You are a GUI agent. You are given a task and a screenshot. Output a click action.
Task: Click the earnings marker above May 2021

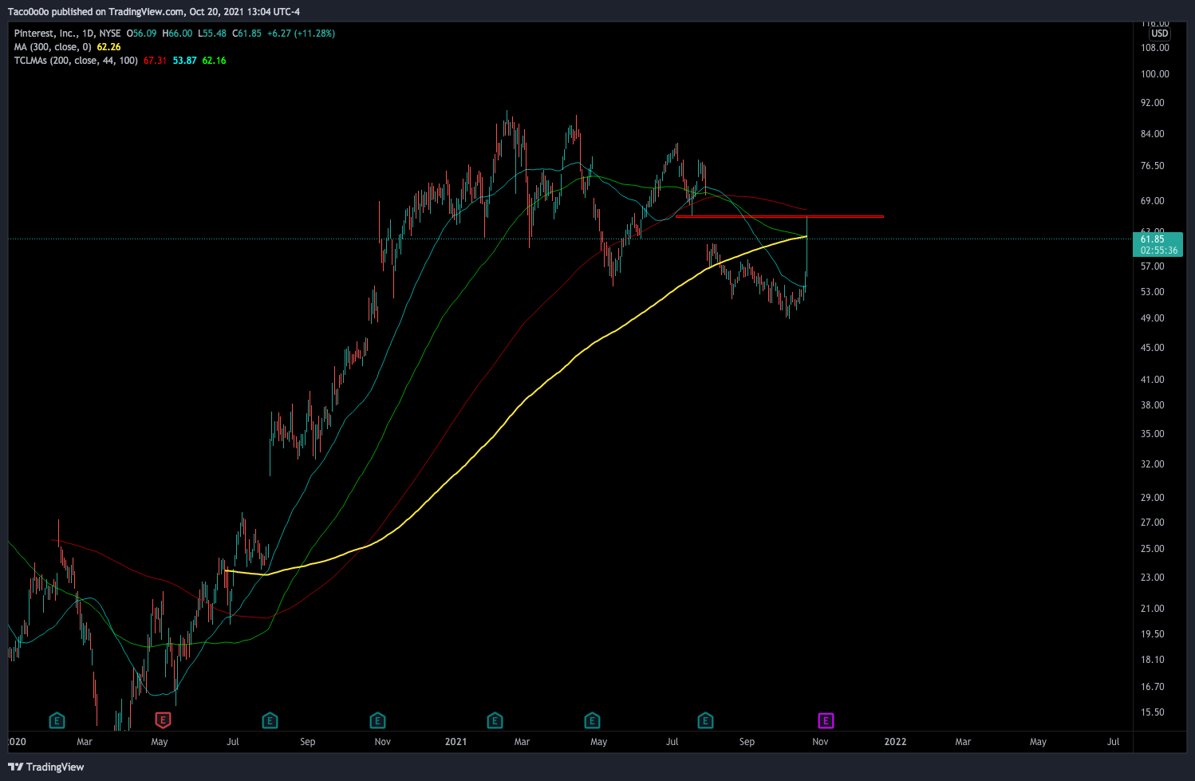[592, 720]
